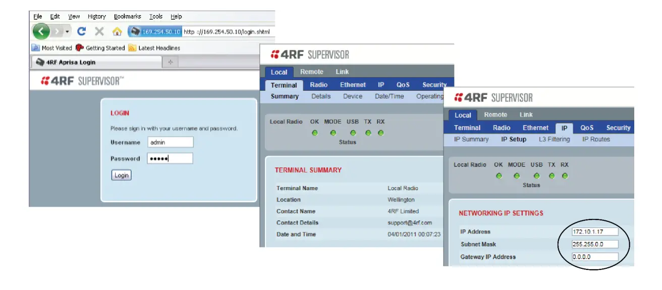Select the active IP tab in right window
The height and width of the screenshot is (290, 662).
coord(565,128)
